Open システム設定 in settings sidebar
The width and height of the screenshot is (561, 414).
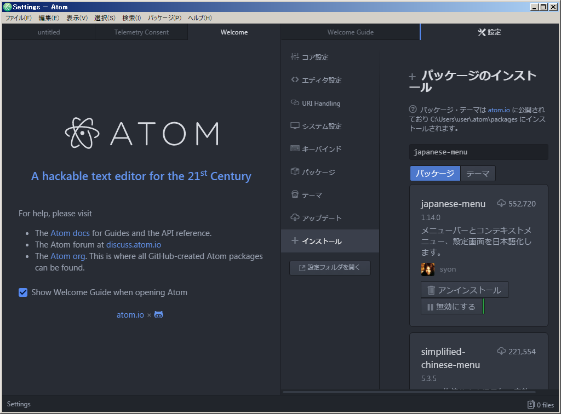[330, 126]
